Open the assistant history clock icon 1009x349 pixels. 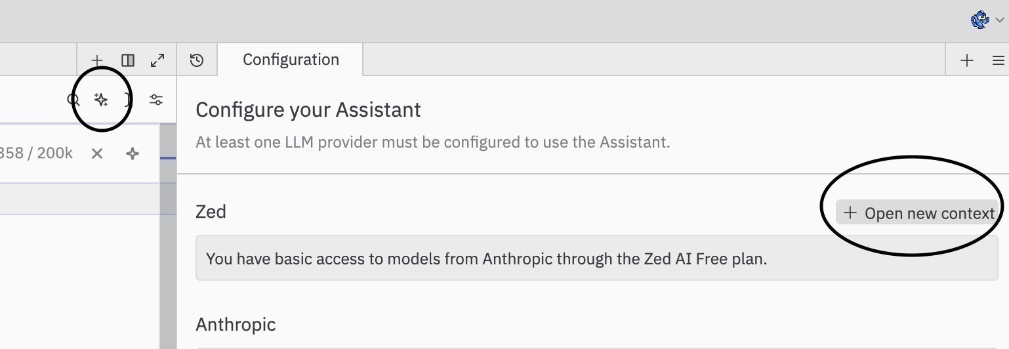point(197,60)
